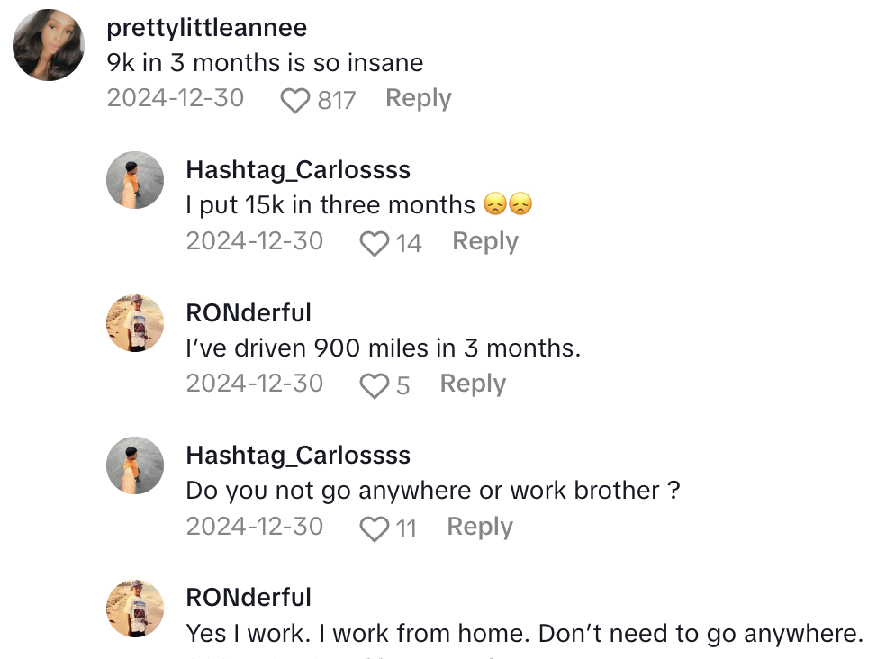Reply to the '15k in three months' comment
The image size is (895, 659).
484,241
